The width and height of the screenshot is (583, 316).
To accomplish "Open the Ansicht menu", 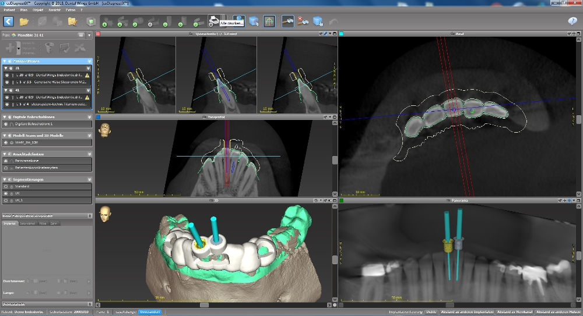I will (x=55, y=9).
